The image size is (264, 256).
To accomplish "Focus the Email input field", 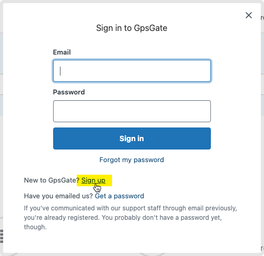I will point(132,71).
